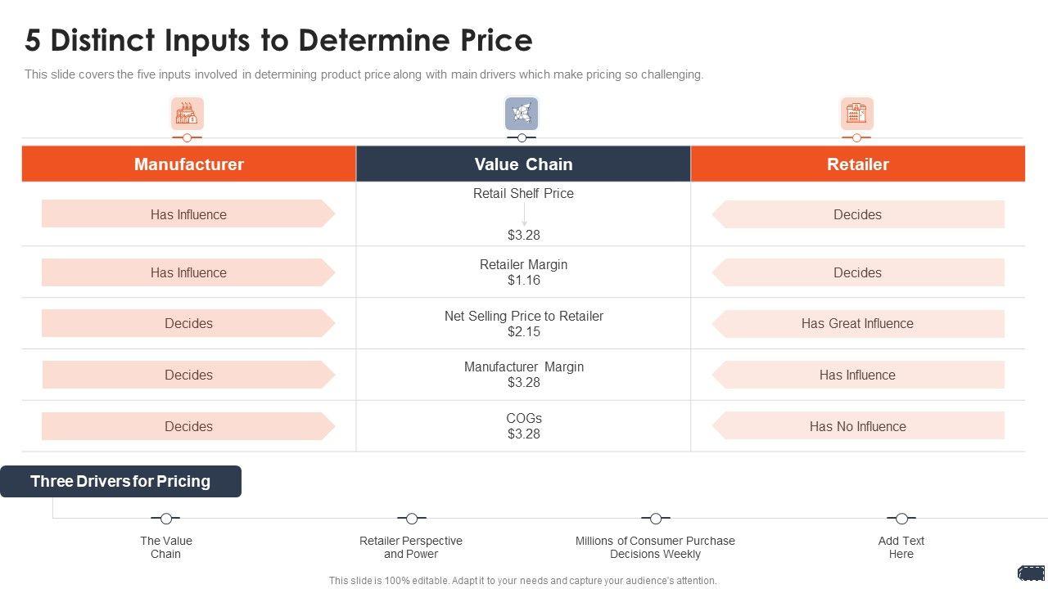Select the Value Chain column header
The height and width of the screenshot is (589, 1048).
[x=523, y=164]
